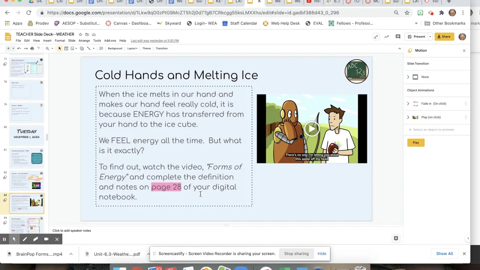
Task: Open the explore button at bottom right
Action: 396,238
